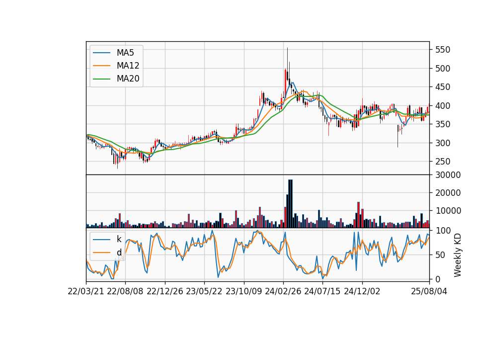
Task: Click the Weekly KD axis label
Action: [x=458, y=255]
